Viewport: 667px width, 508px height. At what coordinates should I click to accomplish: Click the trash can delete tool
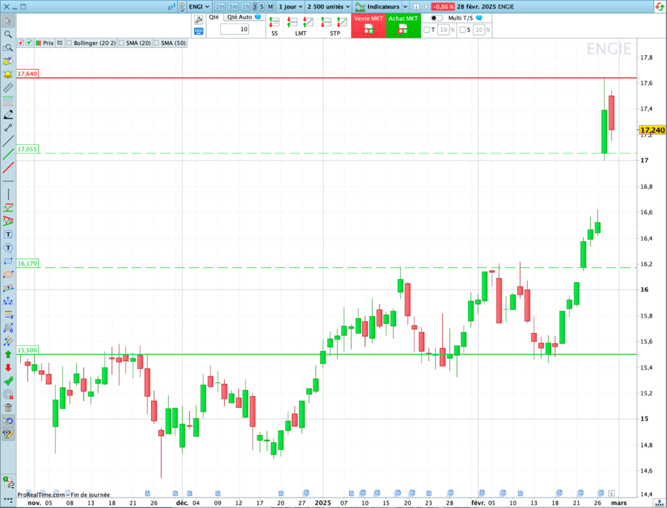pos(8,408)
